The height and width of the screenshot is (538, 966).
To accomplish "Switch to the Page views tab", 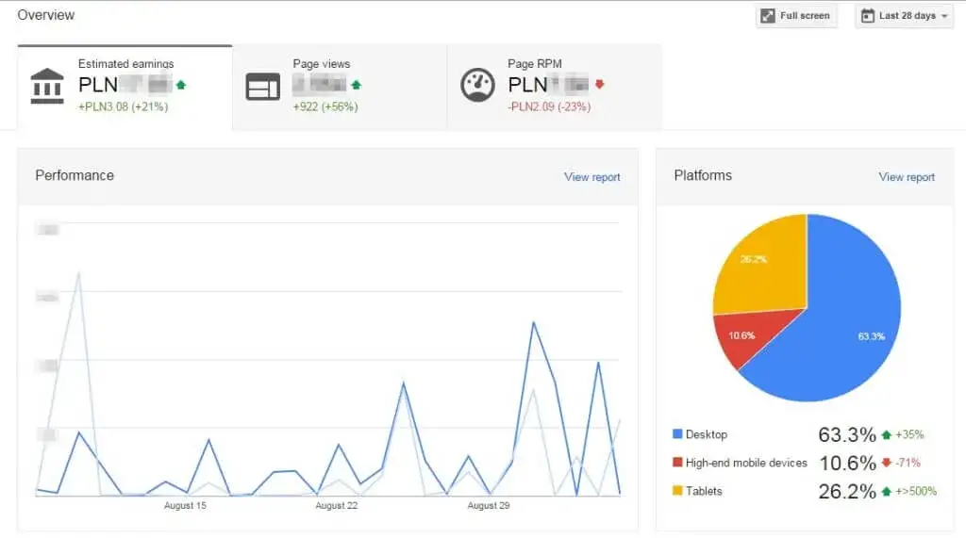I will 339,88.
